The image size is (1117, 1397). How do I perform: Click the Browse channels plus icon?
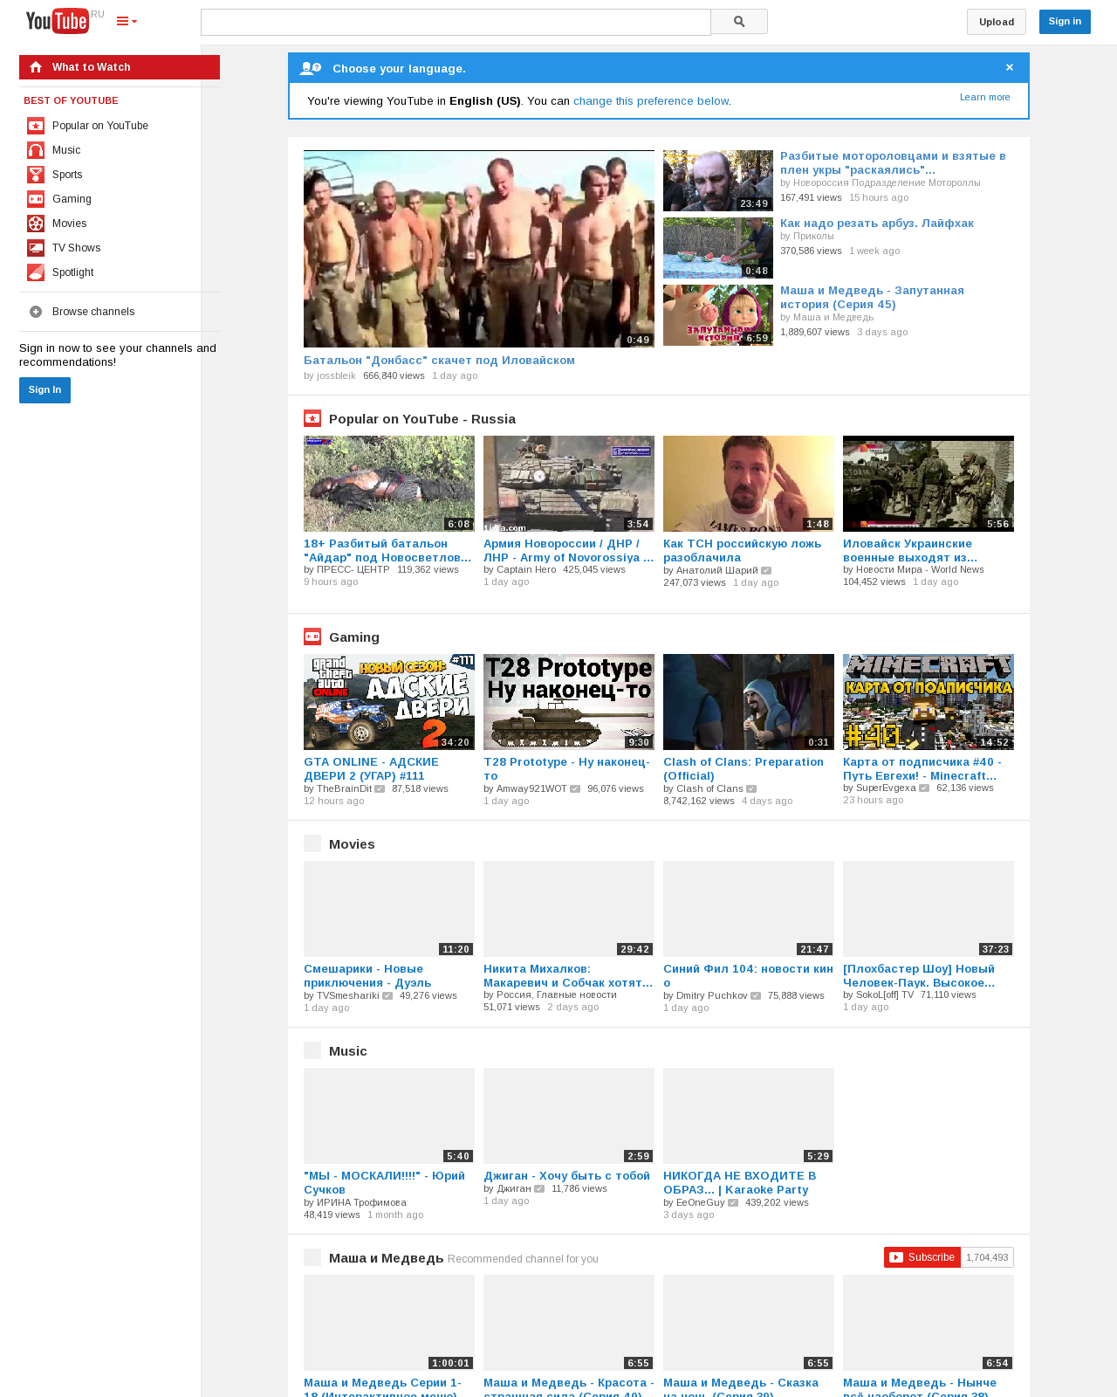click(x=36, y=312)
